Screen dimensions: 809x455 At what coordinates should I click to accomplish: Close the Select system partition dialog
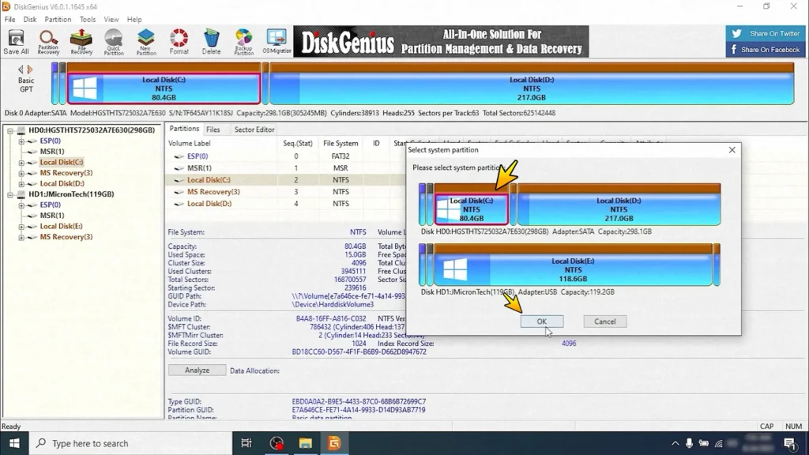732,149
